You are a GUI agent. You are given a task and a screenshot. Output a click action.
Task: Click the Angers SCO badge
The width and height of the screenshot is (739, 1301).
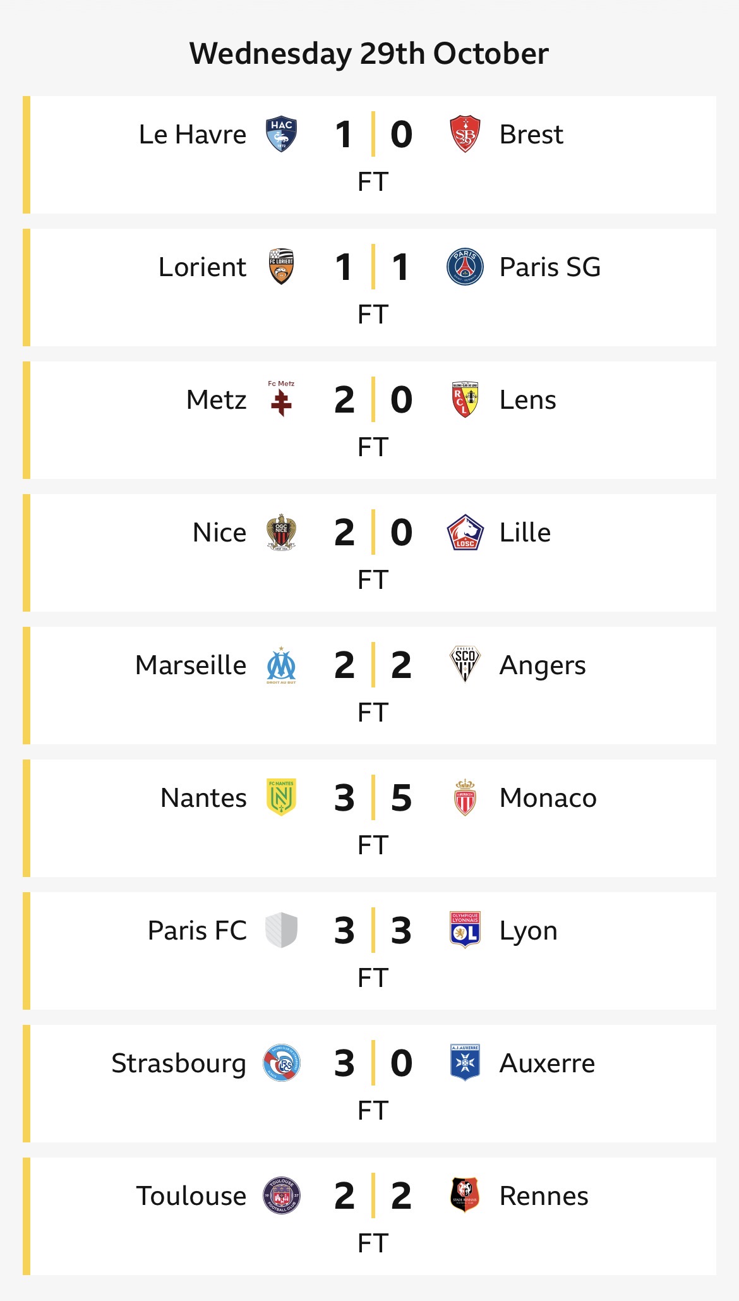[x=465, y=664]
